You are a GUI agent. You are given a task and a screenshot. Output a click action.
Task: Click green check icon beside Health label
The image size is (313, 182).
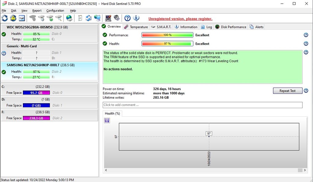coord(105,44)
